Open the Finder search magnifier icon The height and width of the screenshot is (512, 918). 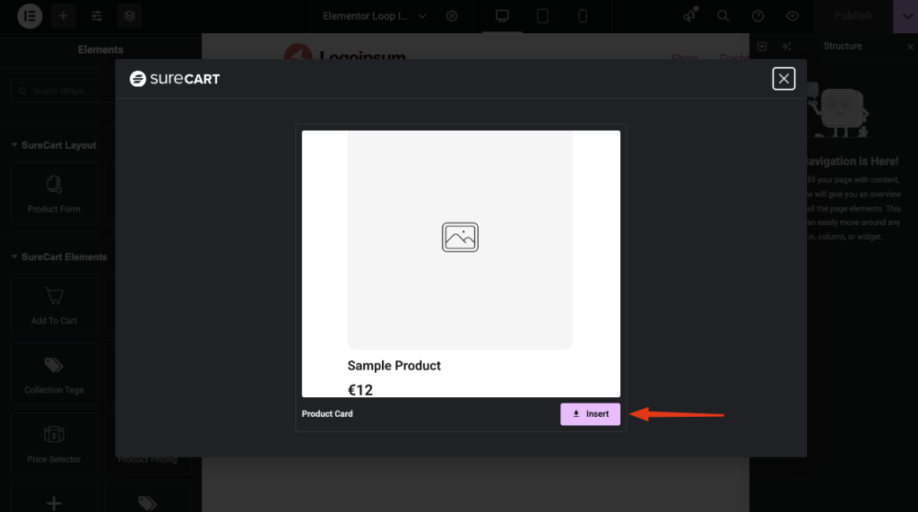click(x=723, y=16)
